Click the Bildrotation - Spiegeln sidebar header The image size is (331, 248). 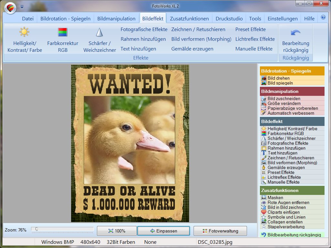[x=292, y=71]
